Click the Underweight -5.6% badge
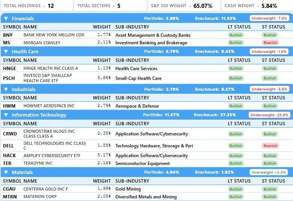The height and width of the screenshot is (201, 293). (269, 89)
